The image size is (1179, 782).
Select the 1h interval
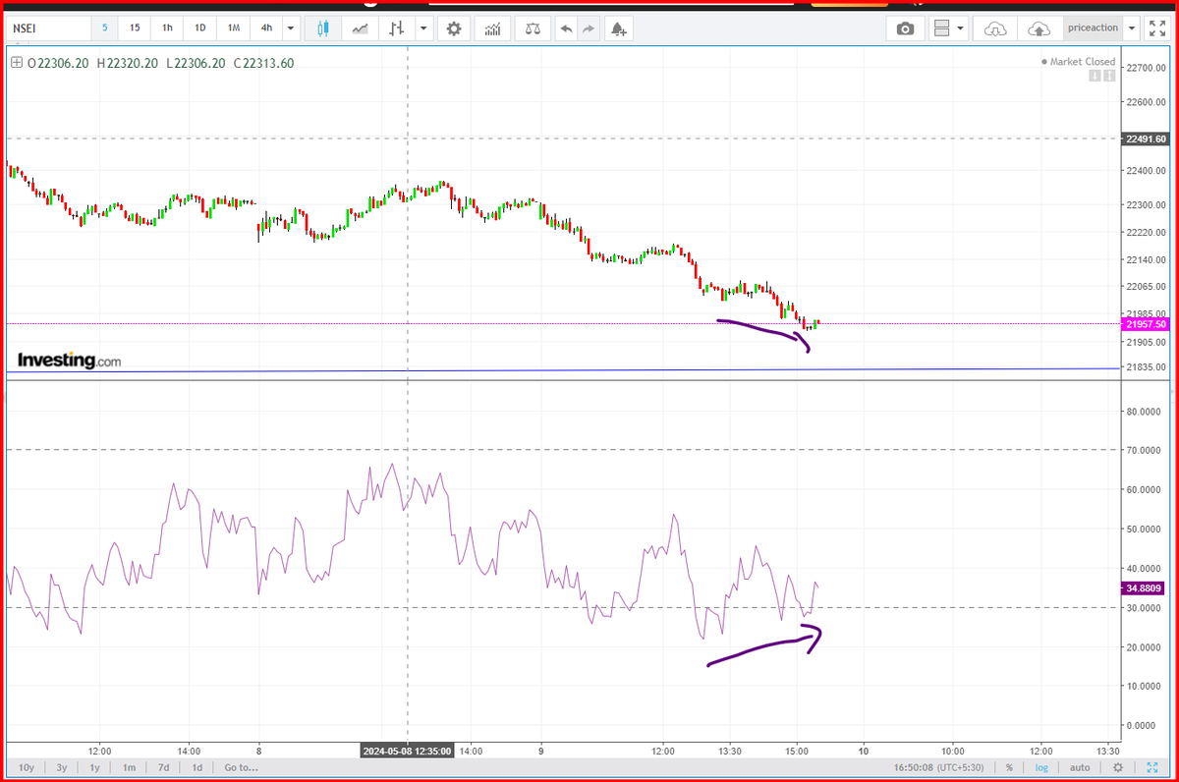click(167, 28)
